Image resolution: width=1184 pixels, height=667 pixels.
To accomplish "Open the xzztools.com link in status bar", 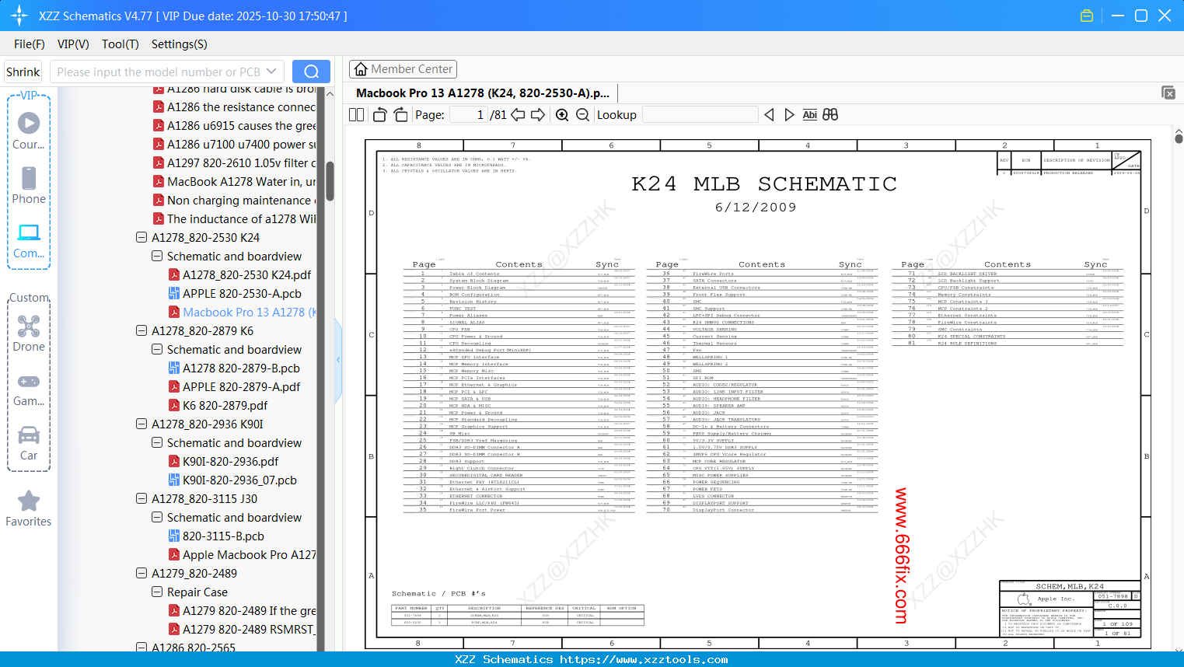I will pyautogui.click(x=644, y=659).
